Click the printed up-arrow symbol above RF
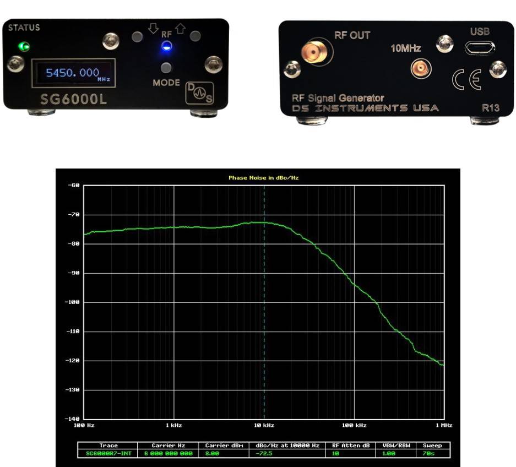Screen dimensions: 516x467 coord(180,29)
